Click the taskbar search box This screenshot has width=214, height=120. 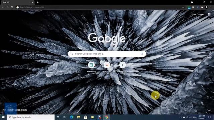30,117
